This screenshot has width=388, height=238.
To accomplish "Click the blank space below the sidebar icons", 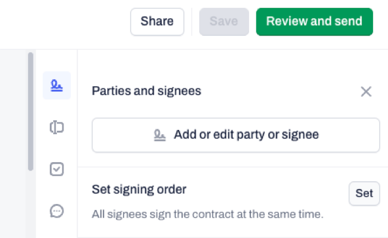I will pyautogui.click(x=56, y=229).
